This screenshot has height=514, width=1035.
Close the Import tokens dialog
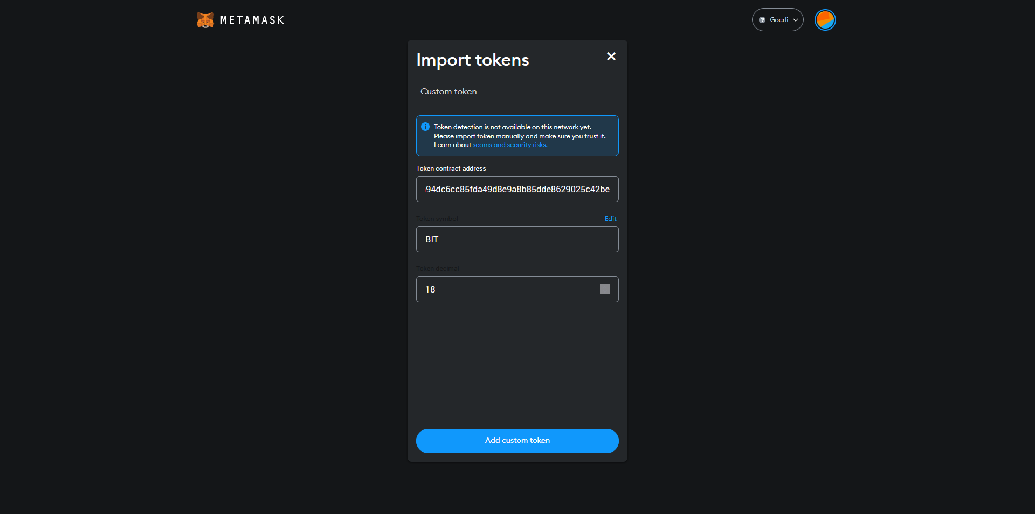tap(611, 57)
